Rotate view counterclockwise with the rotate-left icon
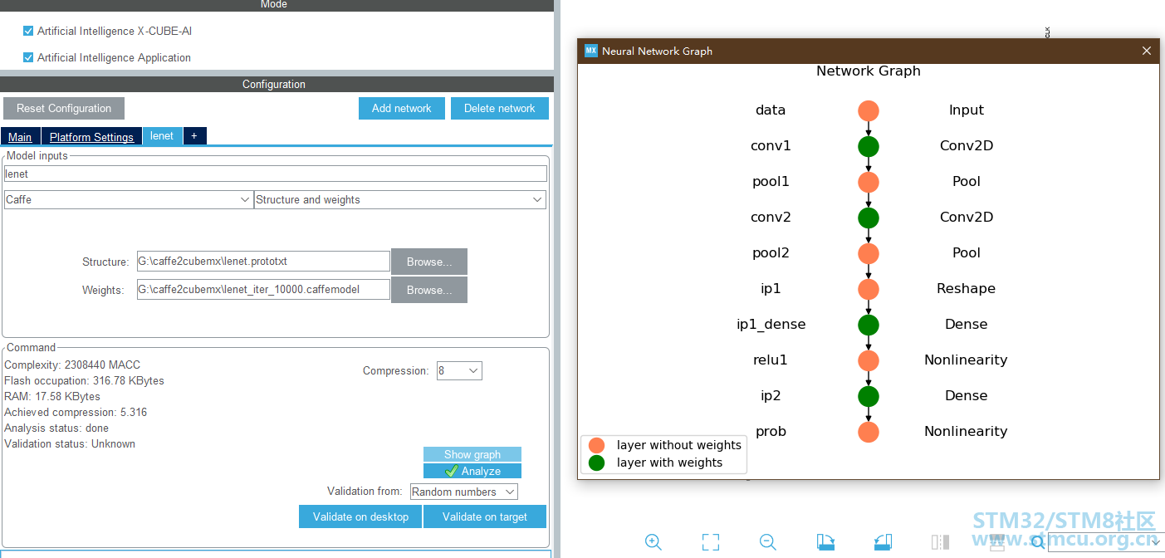 (884, 542)
